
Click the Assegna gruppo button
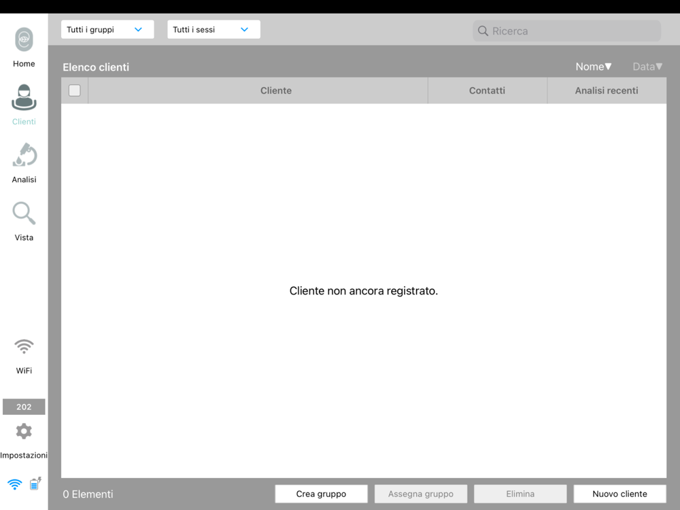click(421, 494)
